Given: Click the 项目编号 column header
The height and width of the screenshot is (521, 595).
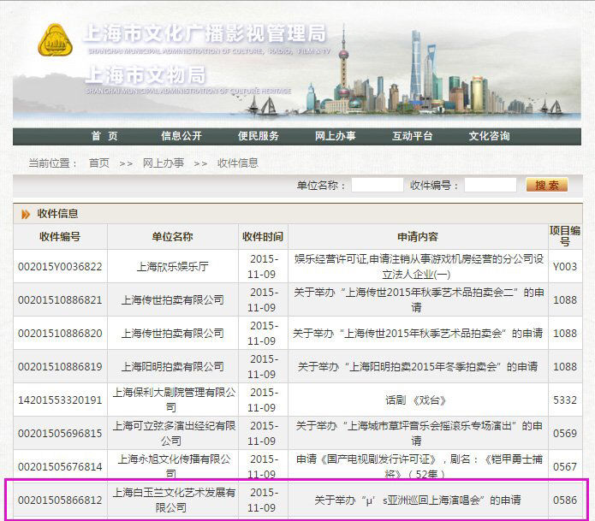Looking at the screenshot, I should [565, 236].
